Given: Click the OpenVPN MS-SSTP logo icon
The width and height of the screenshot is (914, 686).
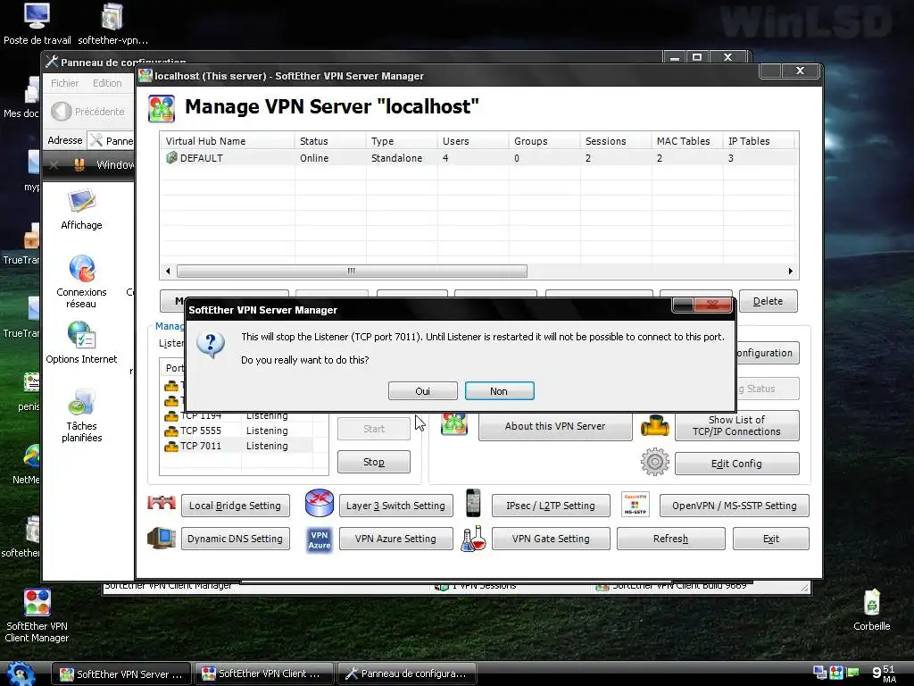Looking at the screenshot, I should (636, 505).
